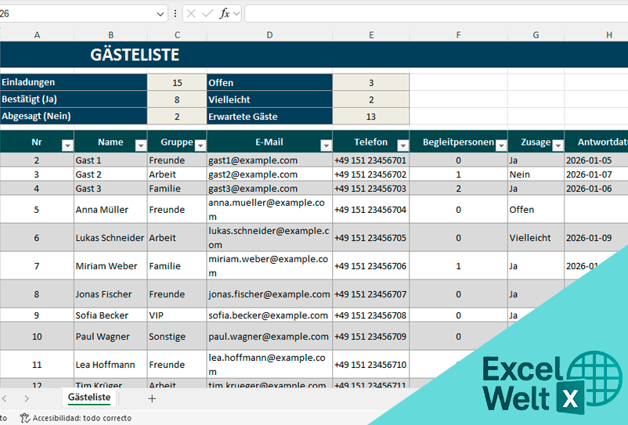Click the vertical dots handle beside the Name Box
This screenshot has width=628, height=425.
pyautogui.click(x=175, y=14)
